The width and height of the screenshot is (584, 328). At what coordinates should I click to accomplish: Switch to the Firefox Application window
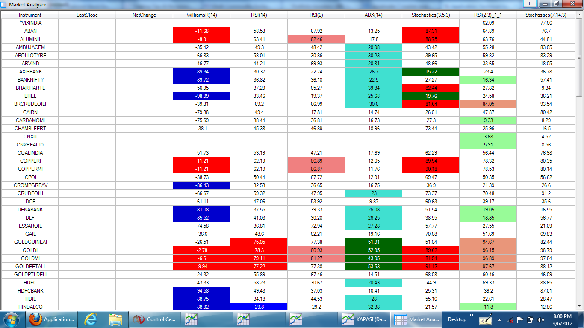coord(53,319)
